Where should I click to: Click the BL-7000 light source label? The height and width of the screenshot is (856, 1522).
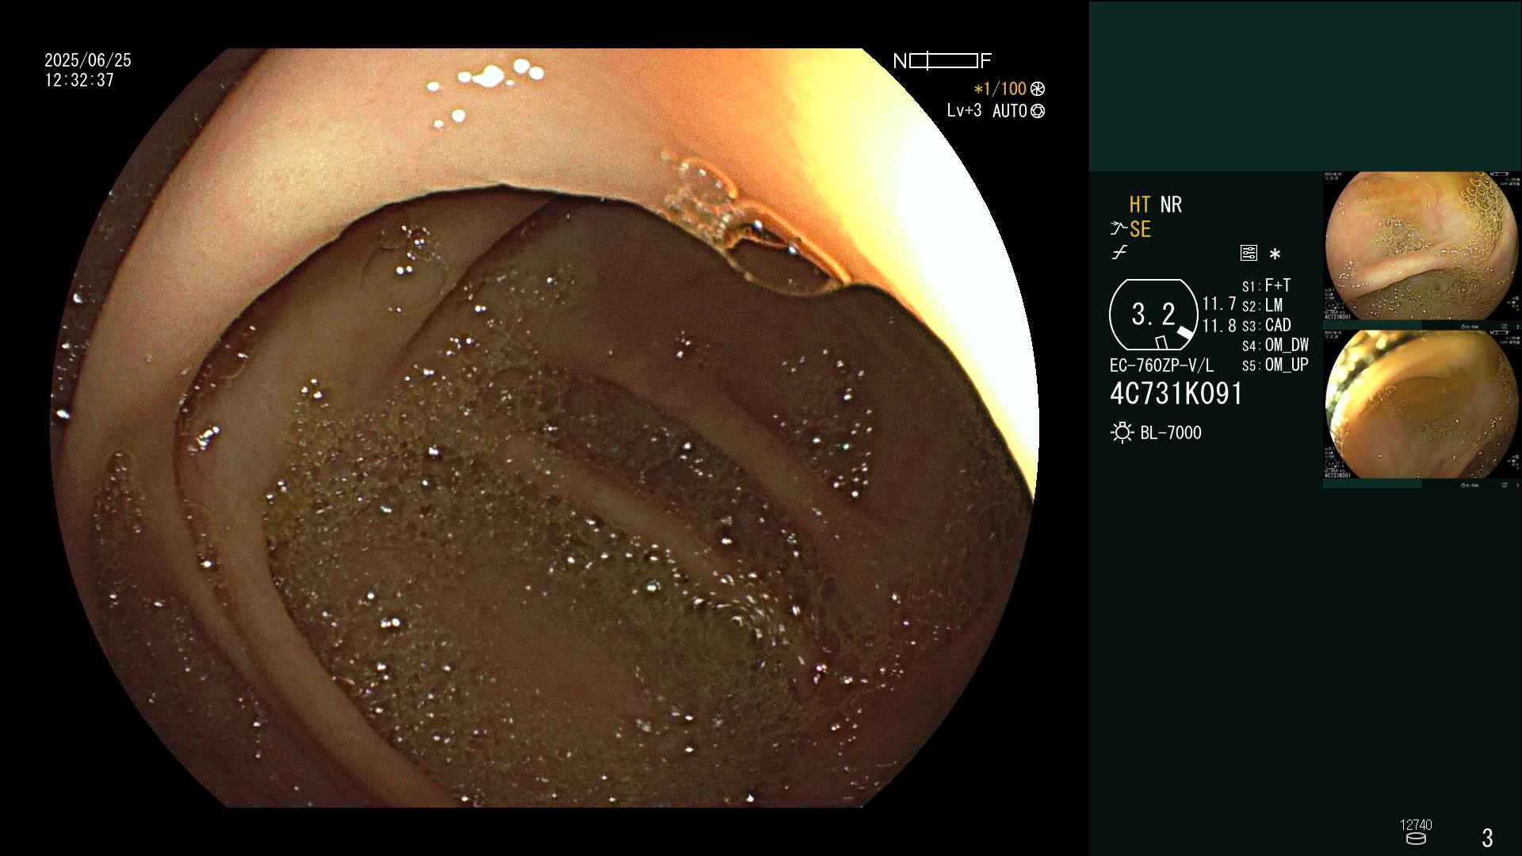1171,433
